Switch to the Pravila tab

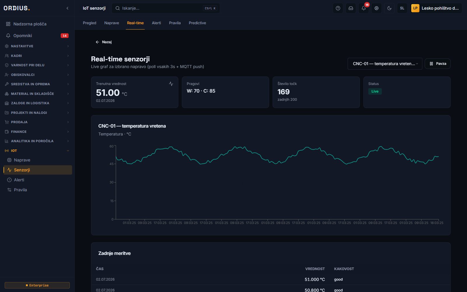pos(175,23)
